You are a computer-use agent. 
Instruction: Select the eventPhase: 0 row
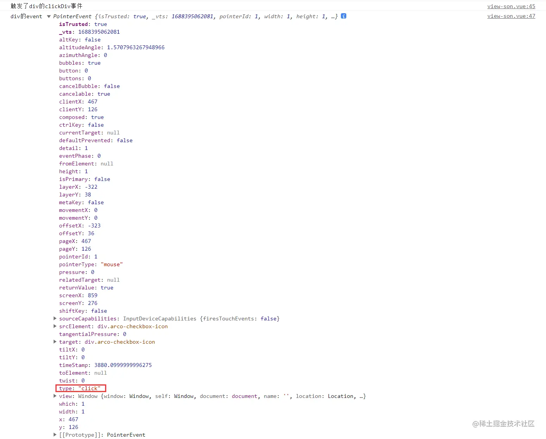coord(80,156)
